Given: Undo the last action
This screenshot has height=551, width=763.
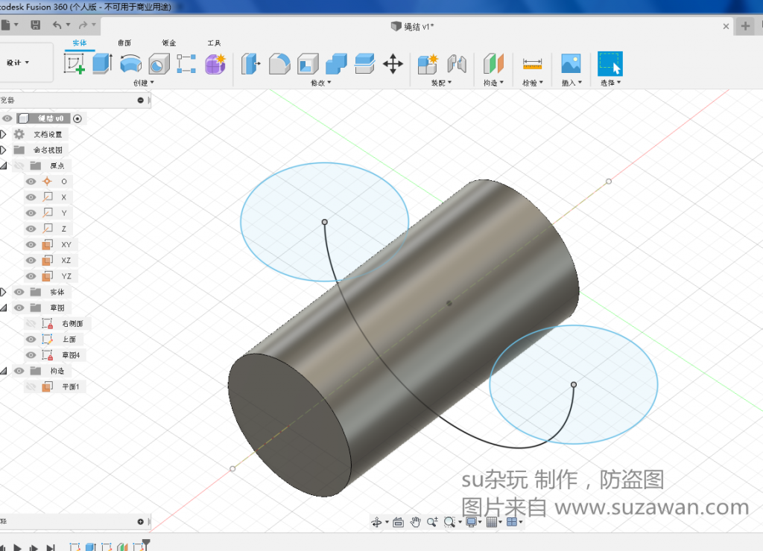Looking at the screenshot, I should coord(57,25).
